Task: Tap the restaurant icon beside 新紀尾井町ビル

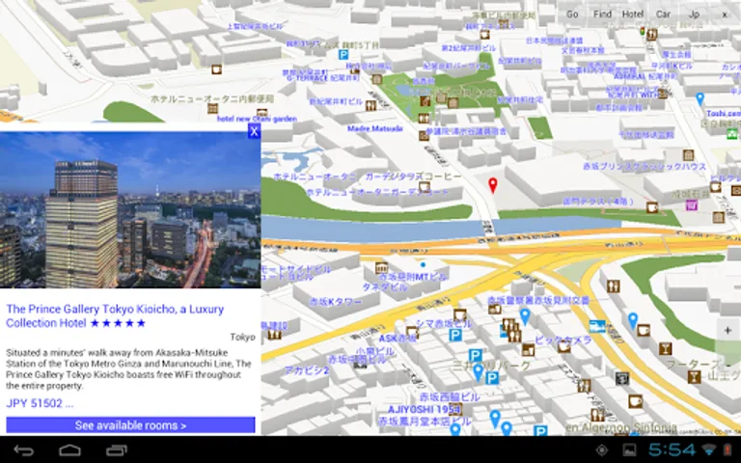Action: pos(370,105)
